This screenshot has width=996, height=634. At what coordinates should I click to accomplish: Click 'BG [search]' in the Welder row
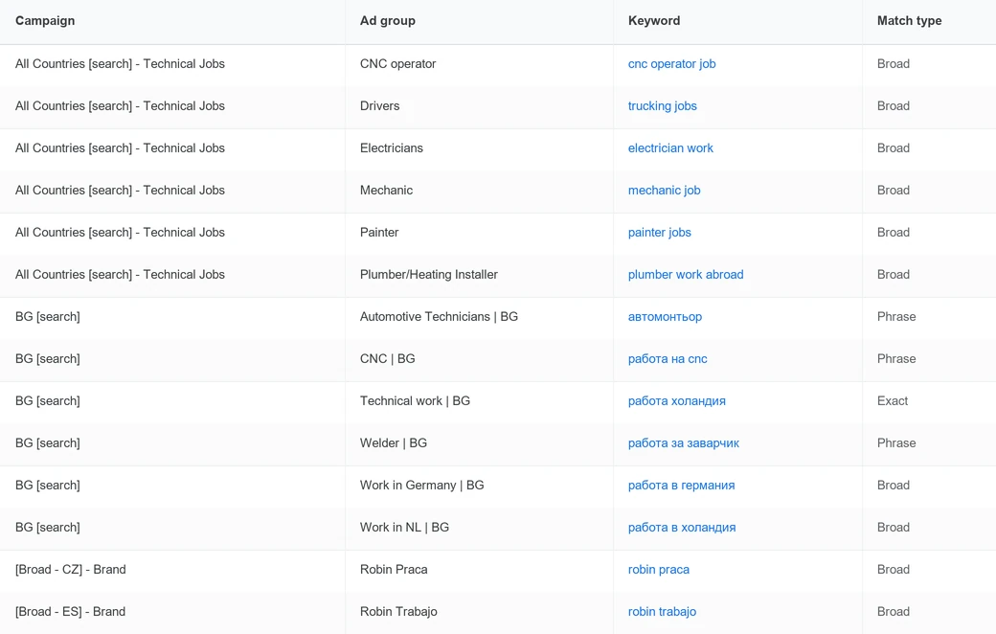pos(48,442)
